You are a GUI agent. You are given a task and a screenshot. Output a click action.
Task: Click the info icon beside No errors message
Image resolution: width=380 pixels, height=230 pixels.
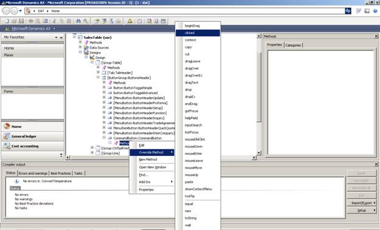pyautogui.click(x=16, y=181)
